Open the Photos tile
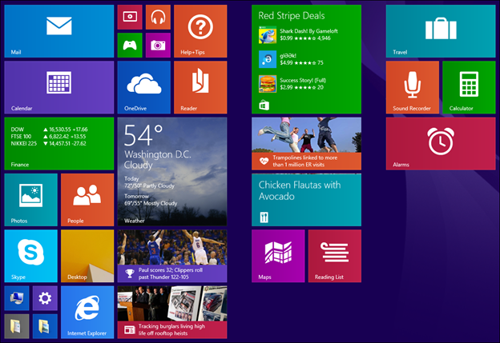500x343 pixels. (x=31, y=200)
